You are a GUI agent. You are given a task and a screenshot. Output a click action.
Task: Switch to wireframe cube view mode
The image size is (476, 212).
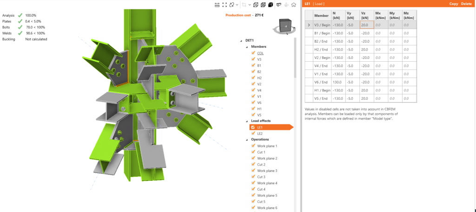pyautogui.click(x=256, y=5)
